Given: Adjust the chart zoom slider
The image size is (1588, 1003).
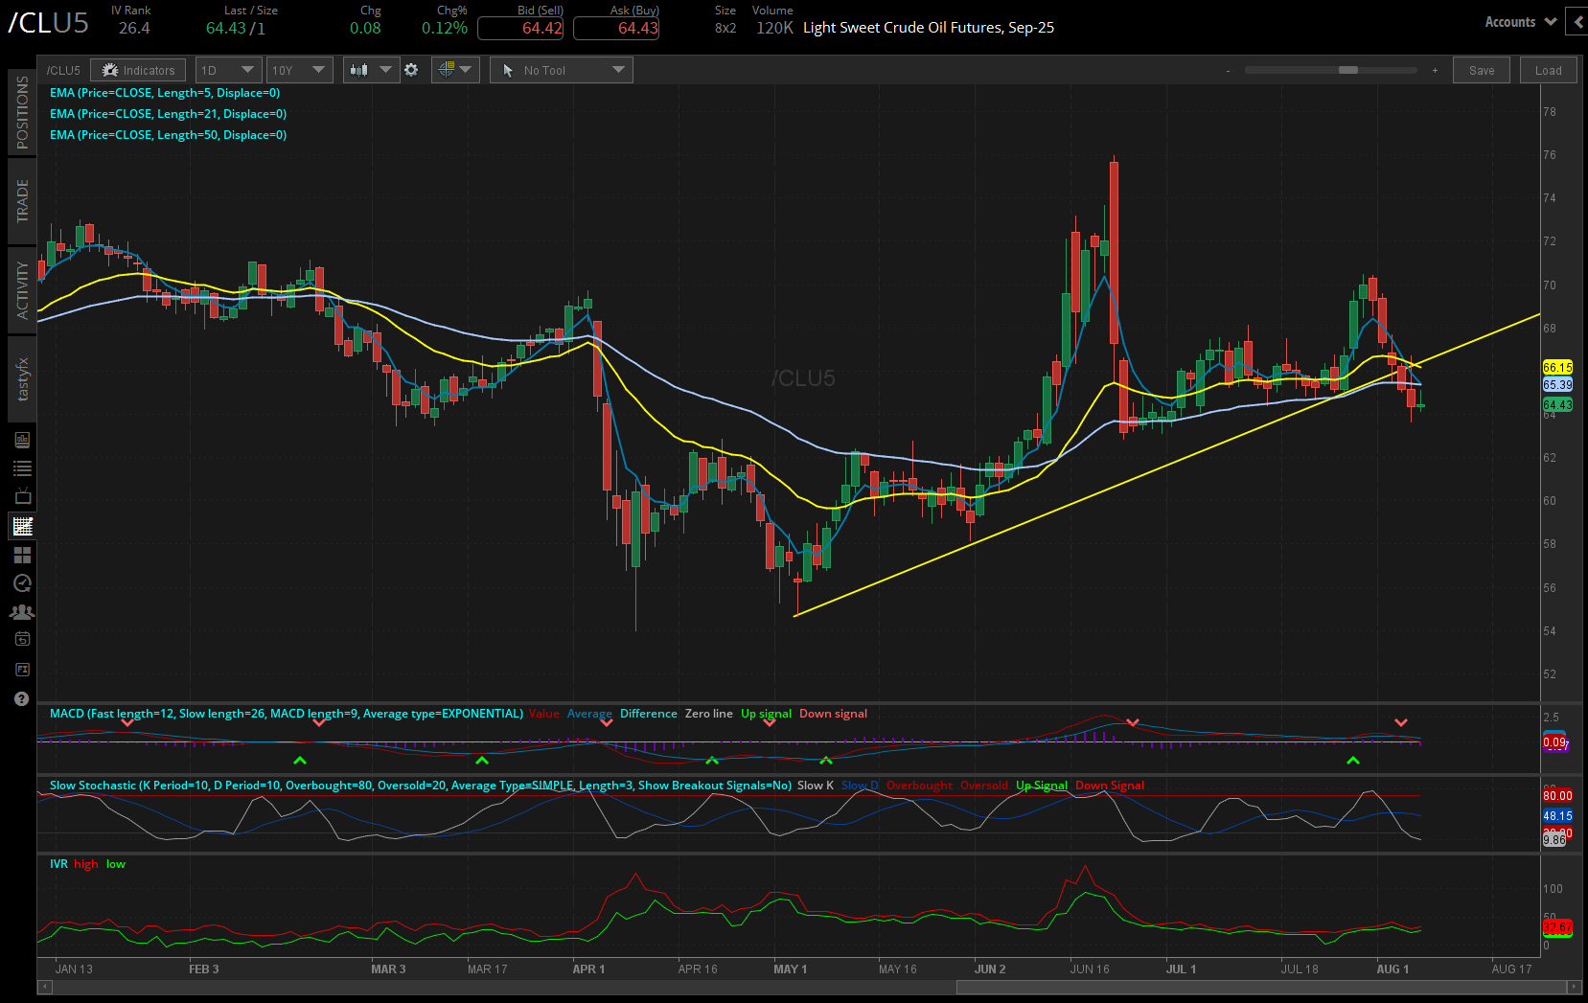Looking at the screenshot, I should [1350, 70].
